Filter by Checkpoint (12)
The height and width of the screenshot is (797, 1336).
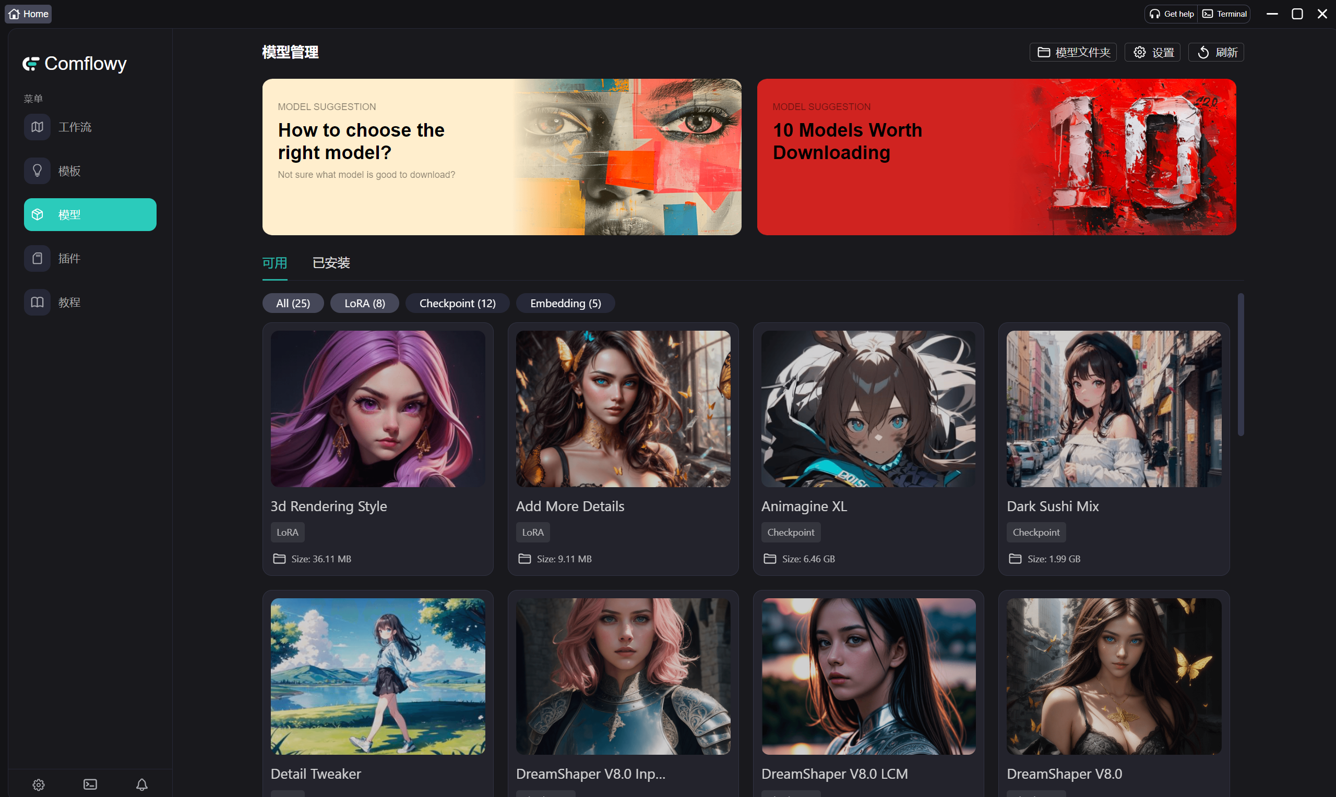click(457, 304)
